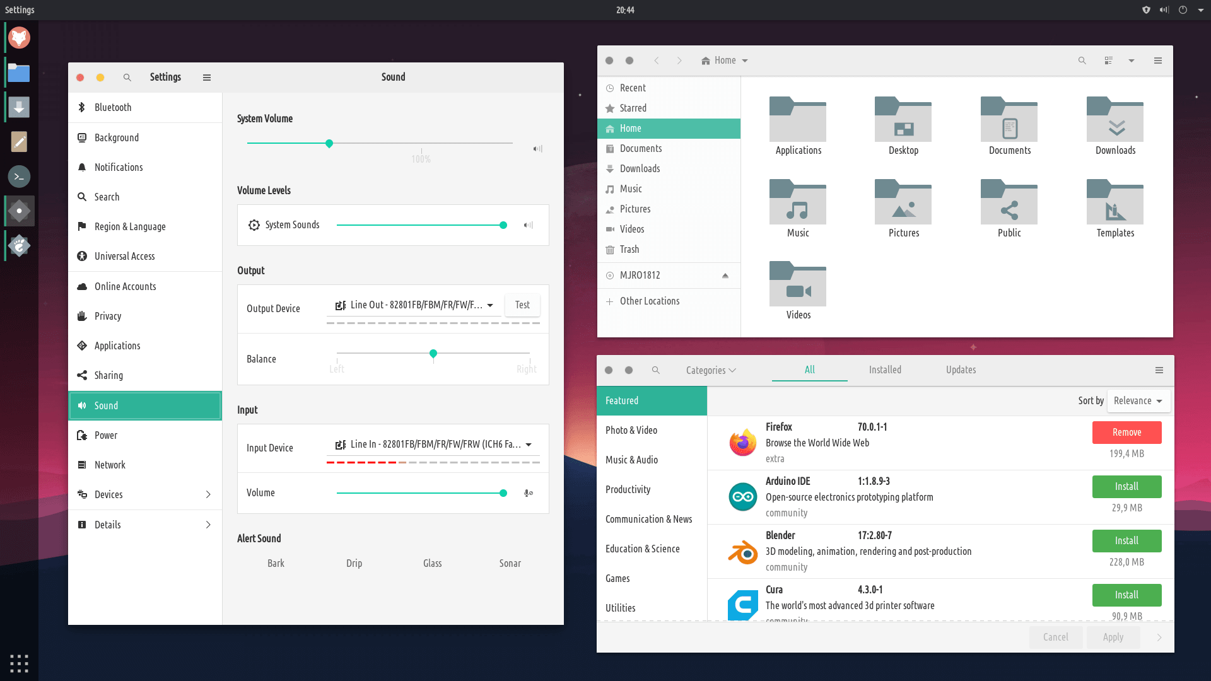Click the search icon in Settings header
The image size is (1211, 681).
click(x=127, y=78)
